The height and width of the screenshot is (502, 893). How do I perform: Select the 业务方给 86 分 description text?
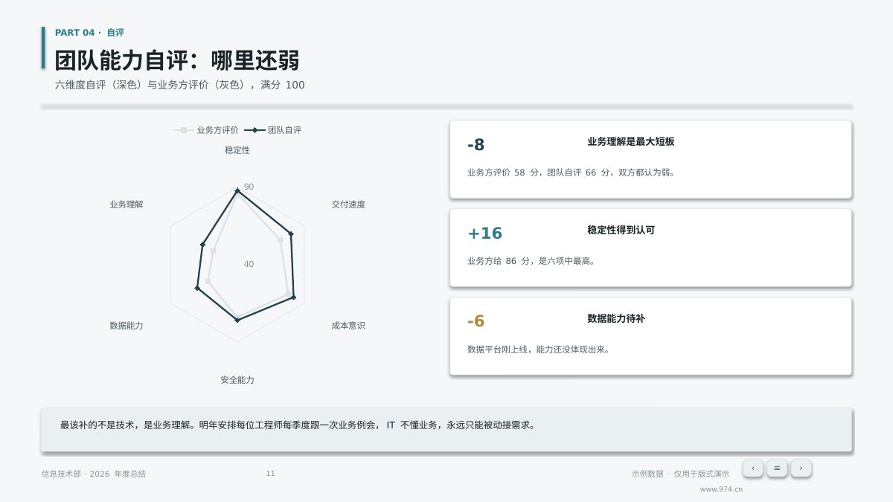[x=531, y=261]
